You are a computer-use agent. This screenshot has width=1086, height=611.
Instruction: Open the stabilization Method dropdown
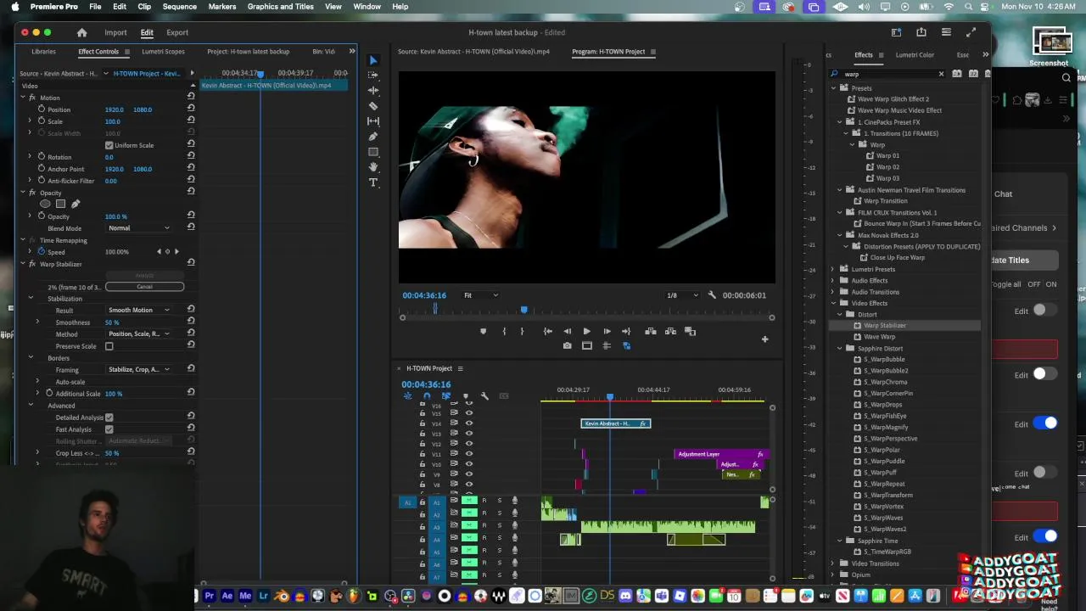139,334
